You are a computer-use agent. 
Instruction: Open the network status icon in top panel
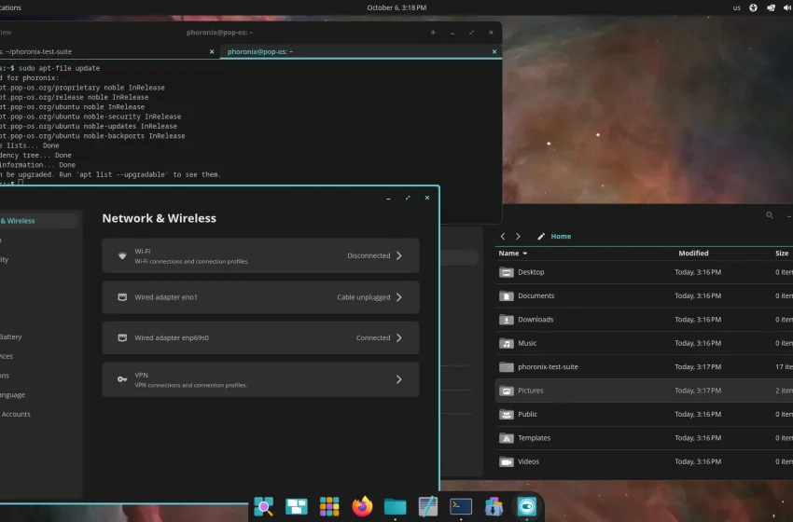[x=771, y=7]
